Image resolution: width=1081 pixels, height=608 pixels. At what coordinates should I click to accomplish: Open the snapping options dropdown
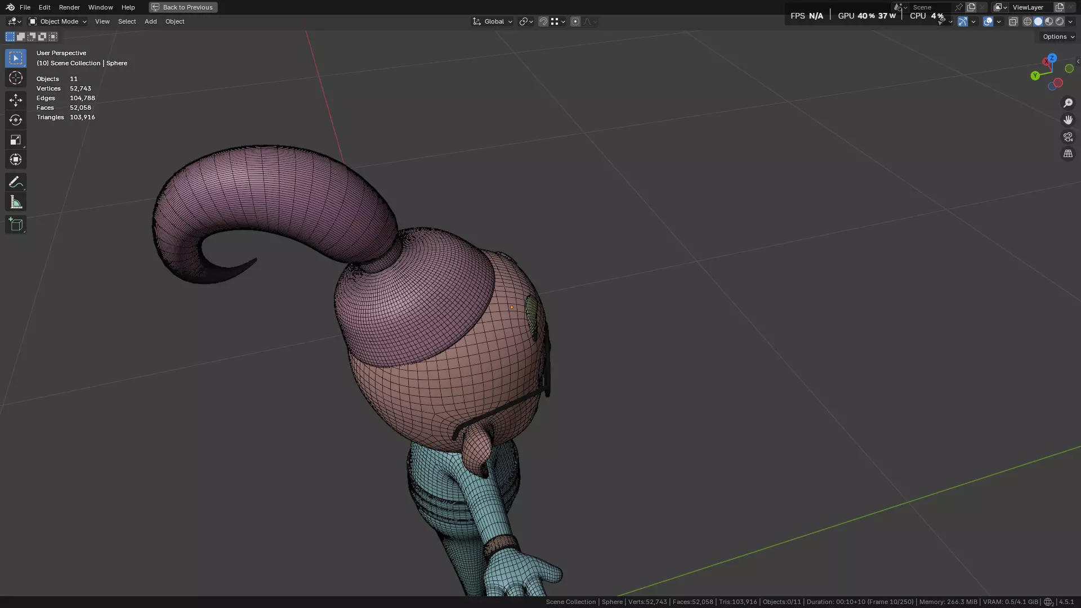pyautogui.click(x=558, y=21)
